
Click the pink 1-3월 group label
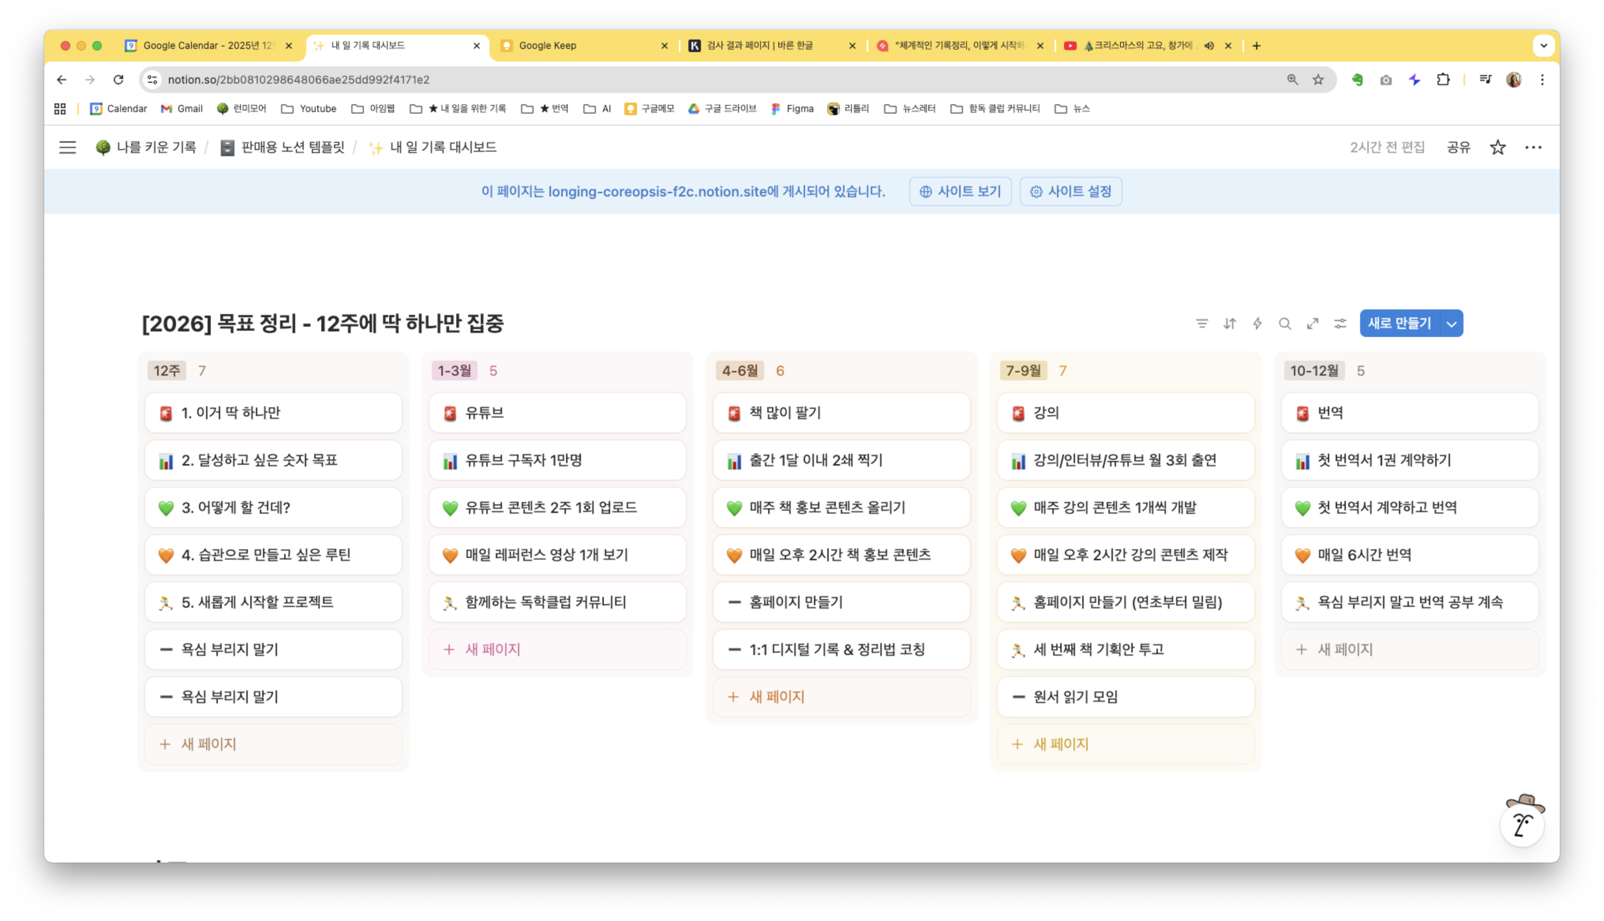point(454,371)
